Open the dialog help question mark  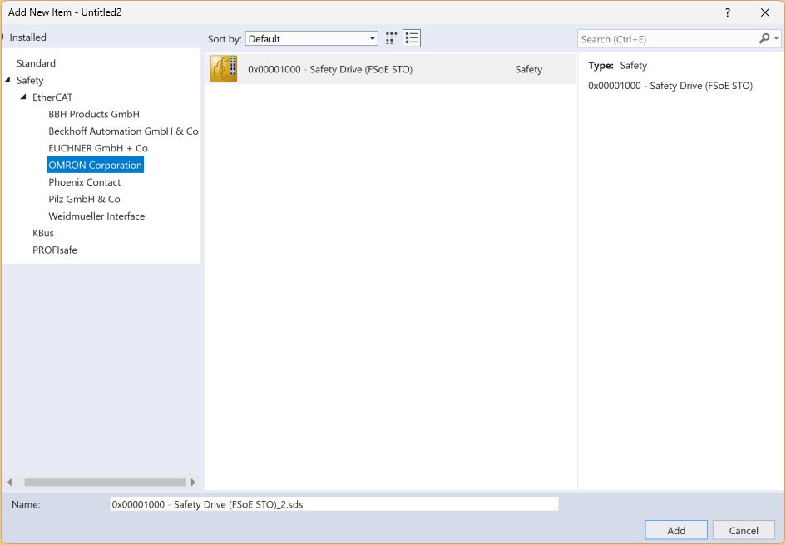[728, 12]
